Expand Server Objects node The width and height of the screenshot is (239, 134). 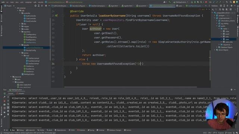tap(215, 50)
